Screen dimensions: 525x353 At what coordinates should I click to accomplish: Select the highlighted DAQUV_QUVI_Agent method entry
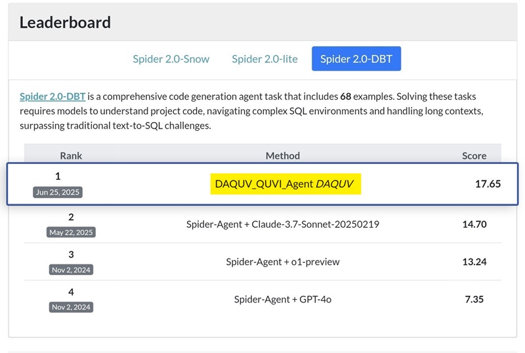click(x=287, y=184)
